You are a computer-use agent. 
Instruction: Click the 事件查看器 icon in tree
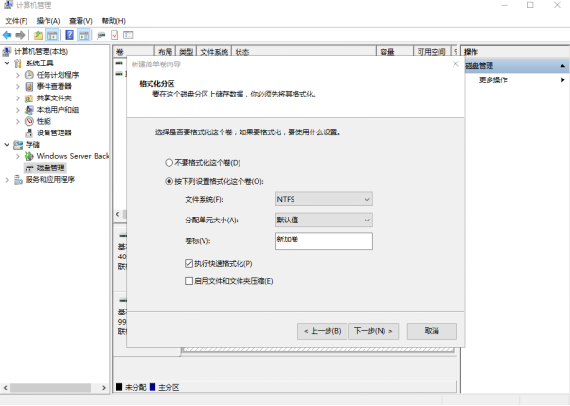[29, 86]
